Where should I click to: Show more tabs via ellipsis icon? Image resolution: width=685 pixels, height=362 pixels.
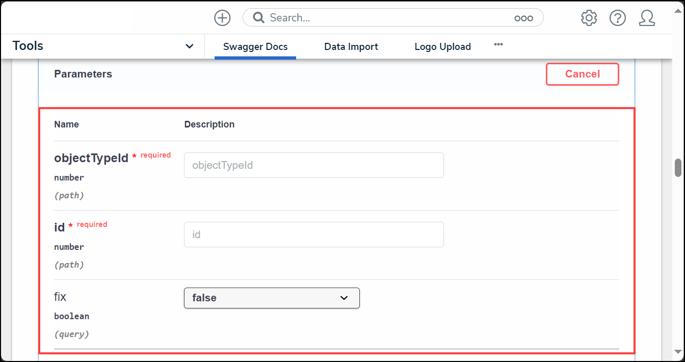click(x=498, y=45)
